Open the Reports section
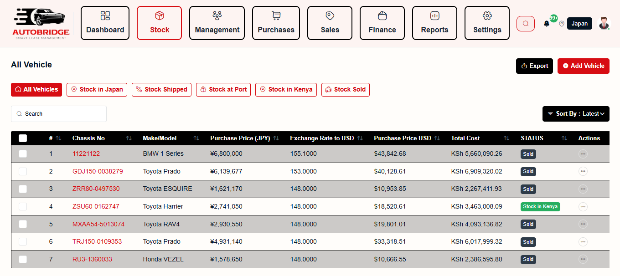The image size is (620, 276). pos(434,23)
